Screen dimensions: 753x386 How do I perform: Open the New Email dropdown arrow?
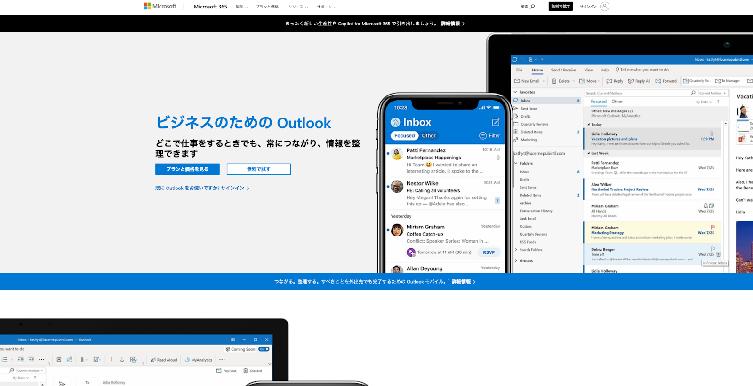click(x=544, y=81)
